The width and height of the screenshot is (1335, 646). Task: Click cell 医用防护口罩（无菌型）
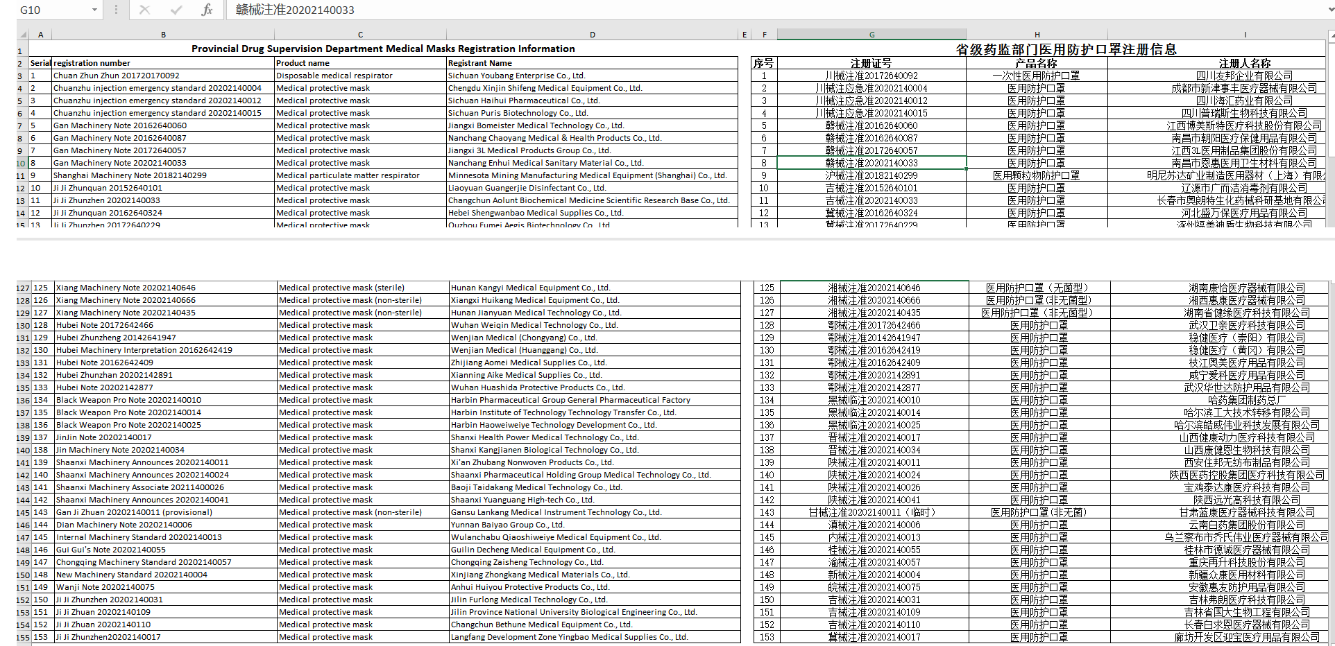[x=1039, y=288]
